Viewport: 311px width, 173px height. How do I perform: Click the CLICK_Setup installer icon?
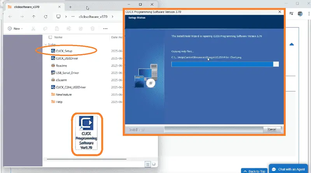[53, 51]
